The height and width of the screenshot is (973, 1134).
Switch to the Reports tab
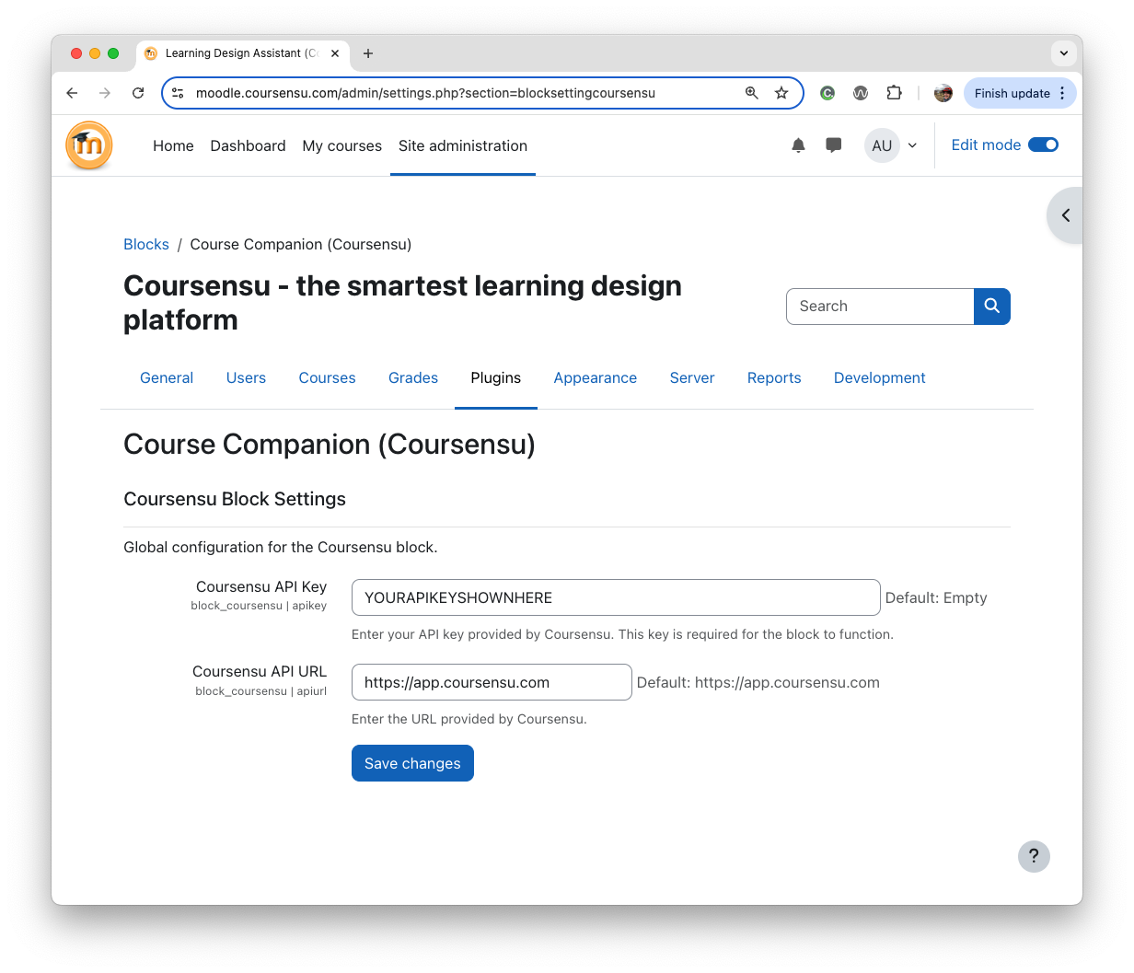pyautogui.click(x=774, y=377)
